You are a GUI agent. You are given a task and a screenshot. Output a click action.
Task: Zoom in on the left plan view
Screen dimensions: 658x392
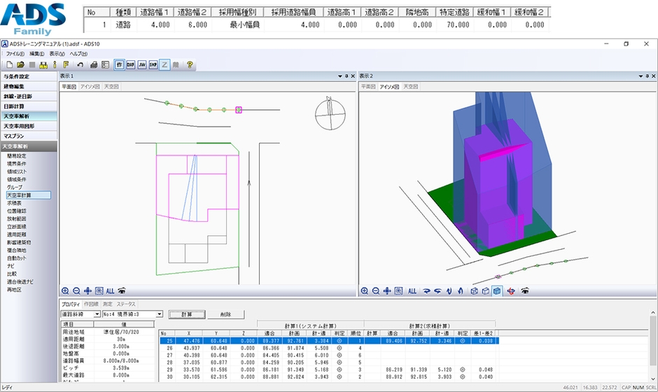pyautogui.click(x=65, y=290)
